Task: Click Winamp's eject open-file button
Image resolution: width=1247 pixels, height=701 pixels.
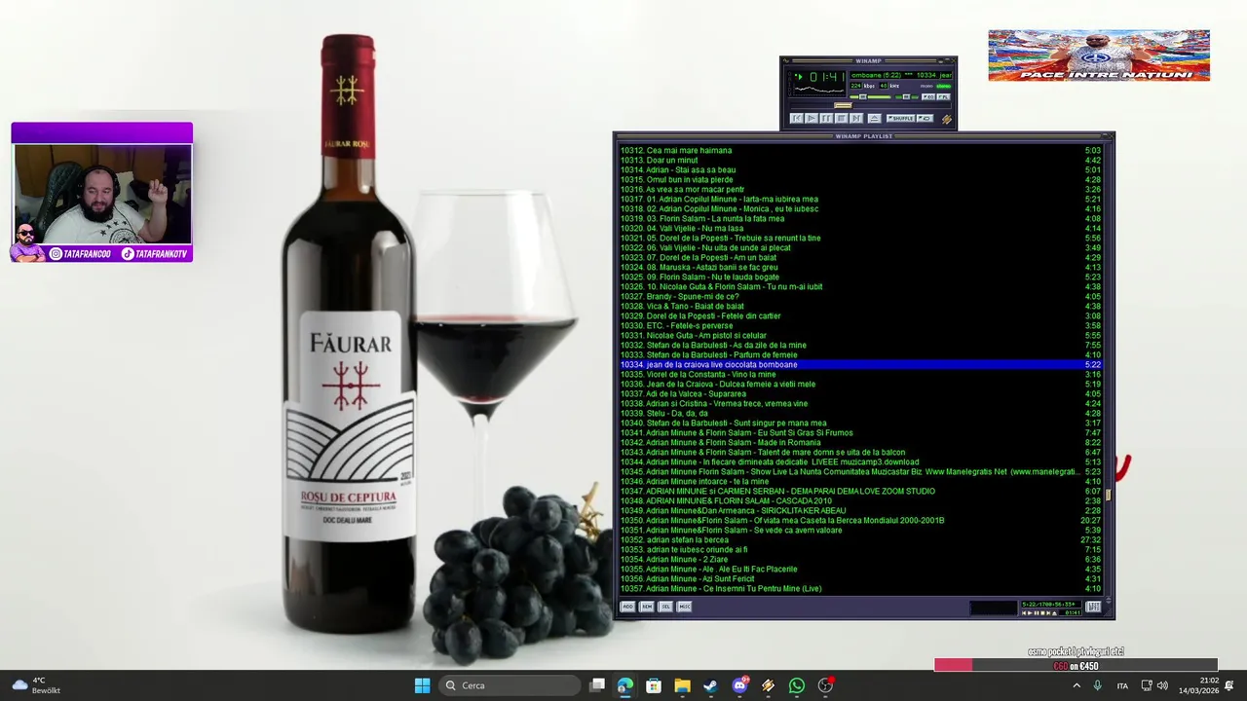Action: tap(875, 118)
